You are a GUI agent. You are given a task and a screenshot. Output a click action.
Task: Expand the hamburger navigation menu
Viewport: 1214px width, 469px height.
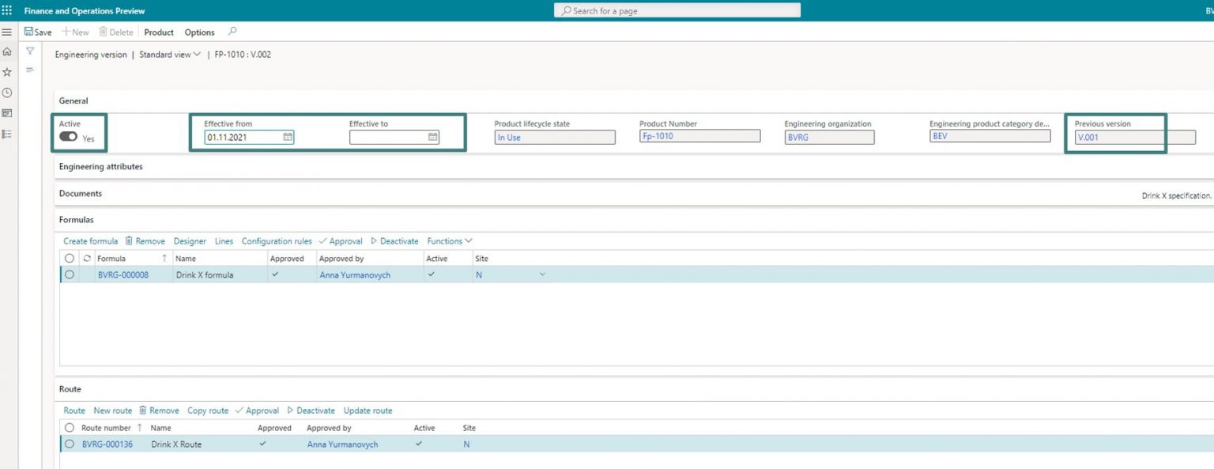[x=7, y=32]
